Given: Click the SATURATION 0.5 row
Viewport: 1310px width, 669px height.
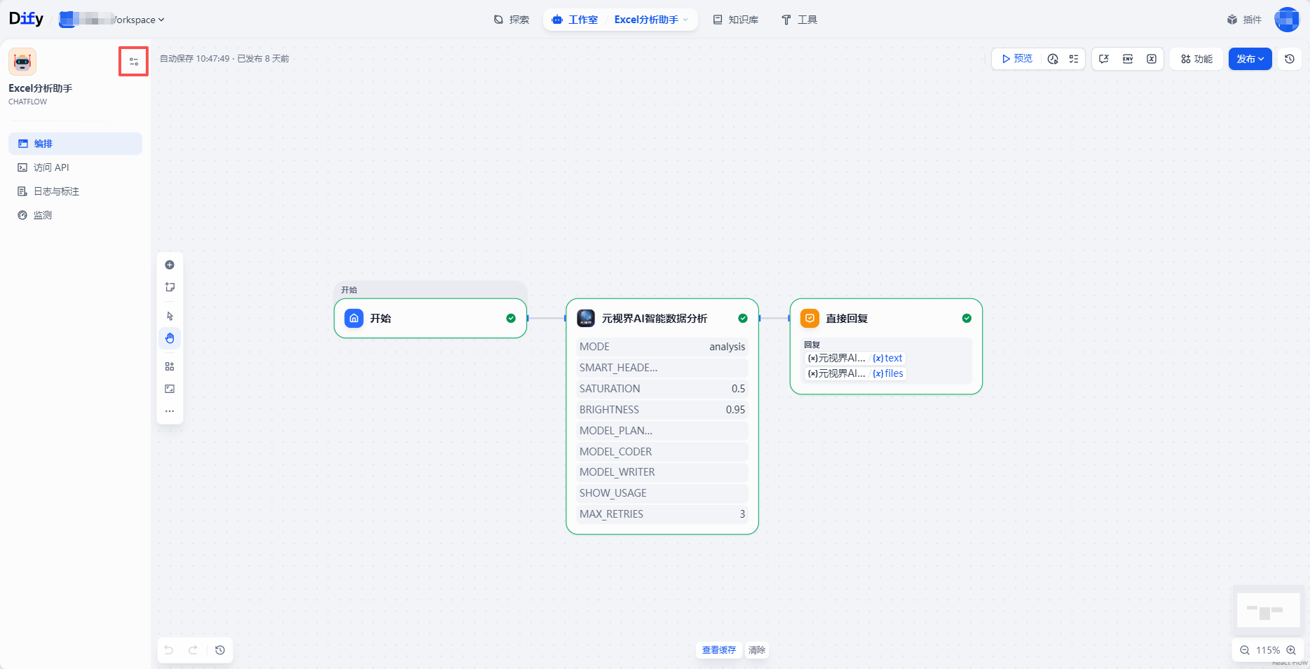Looking at the screenshot, I should tap(662, 389).
